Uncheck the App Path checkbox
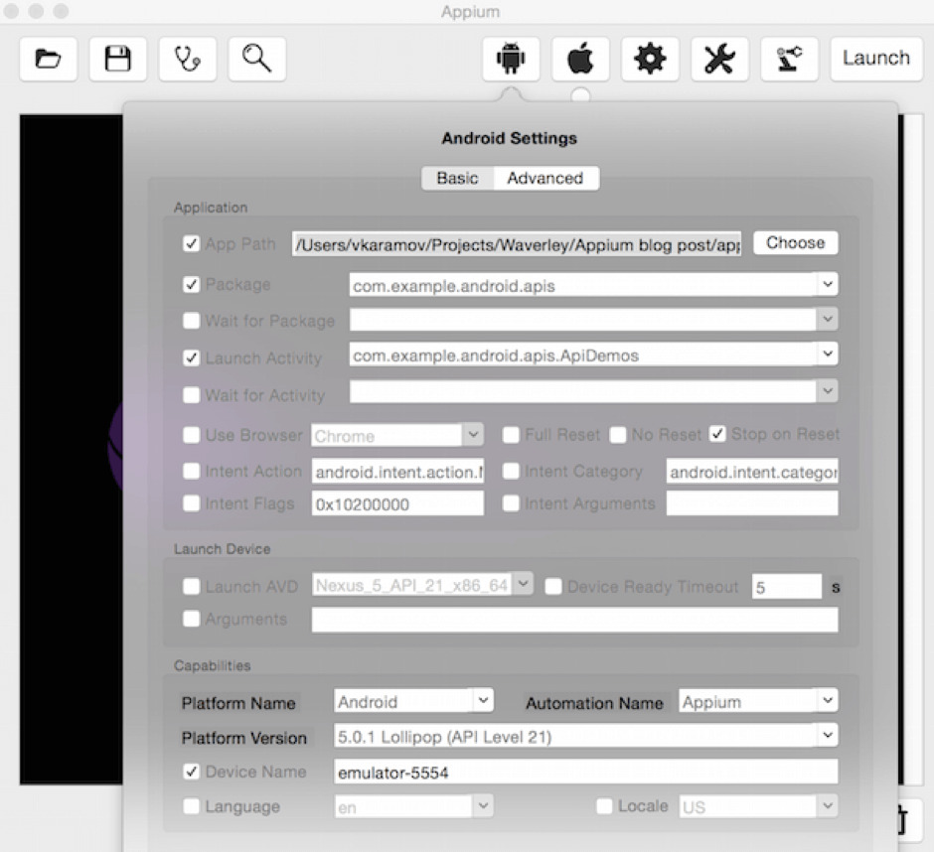The width and height of the screenshot is (934, 852). tap(191, 243)
